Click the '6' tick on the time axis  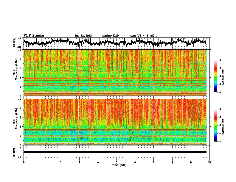(x=135, y=162)
